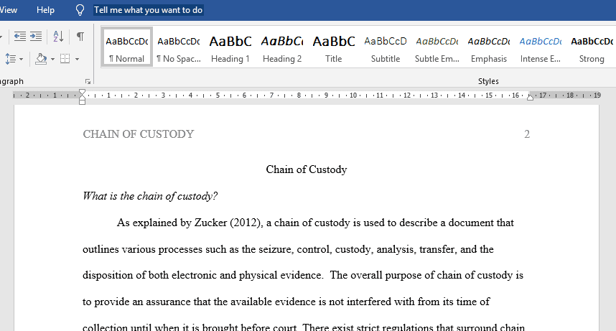Open the View tab

pyautogui.click(x=9, y=10)
